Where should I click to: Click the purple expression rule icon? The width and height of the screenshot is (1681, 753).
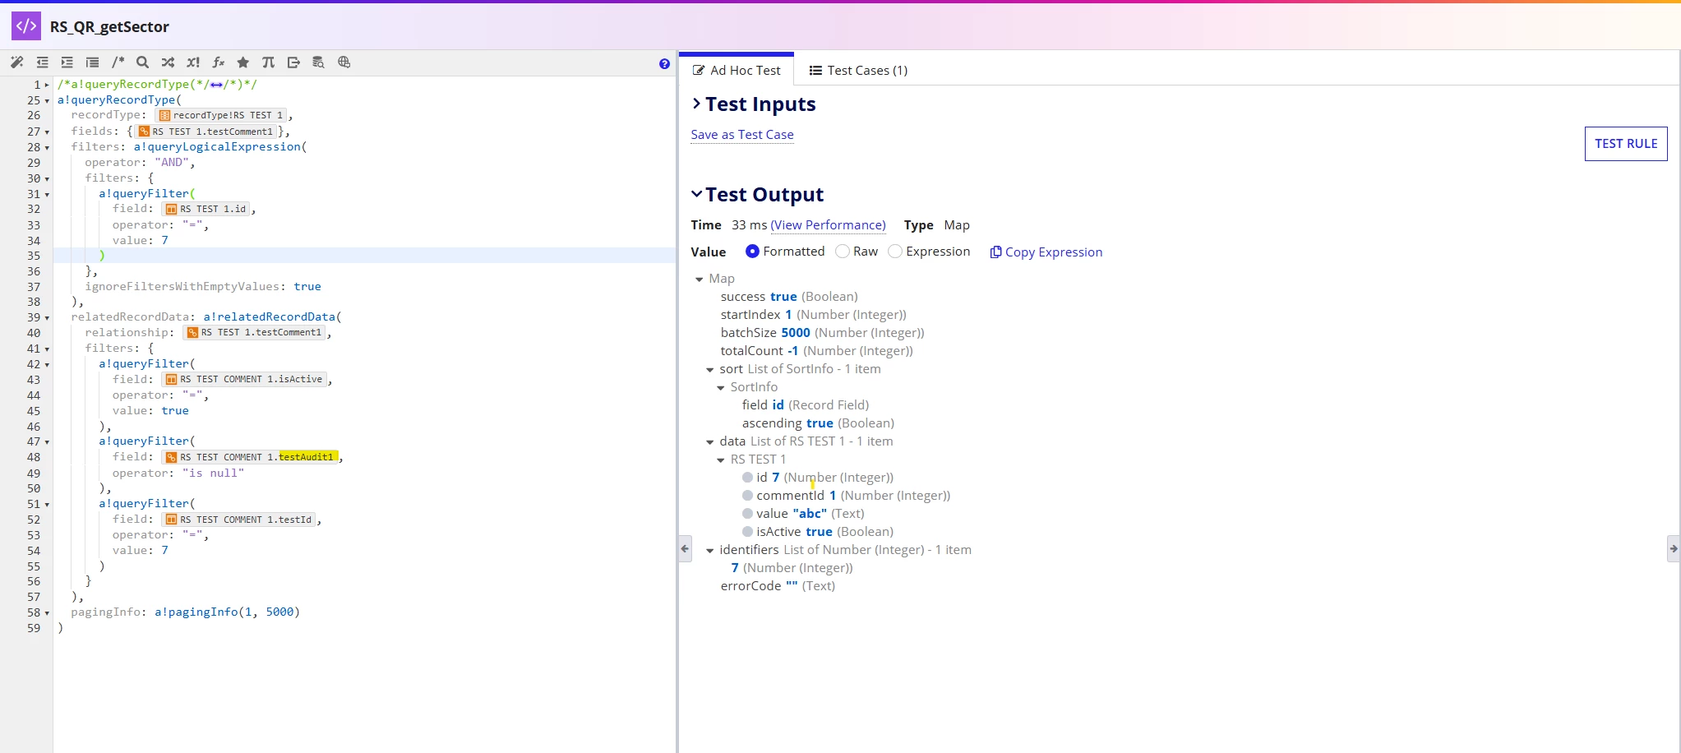(26, 26)
